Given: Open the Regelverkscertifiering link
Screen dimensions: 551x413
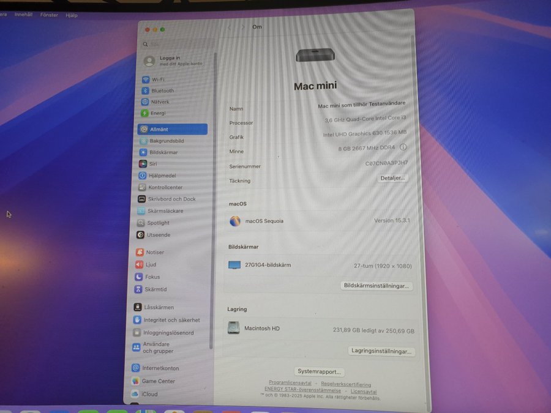Looking at the screenshot, I should (x=346, y=384).
